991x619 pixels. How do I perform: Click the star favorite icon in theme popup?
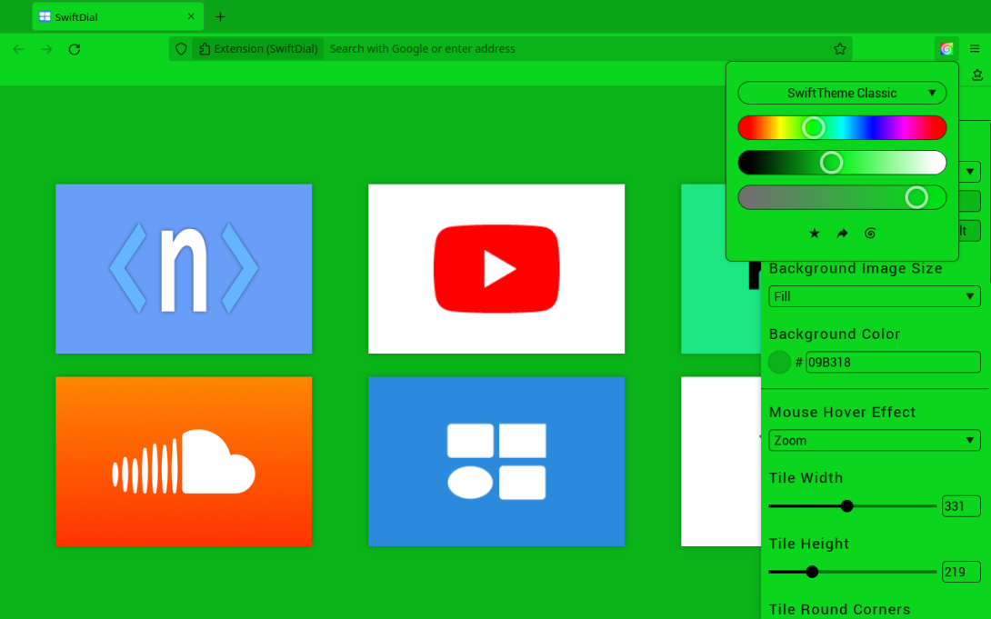coord(814,233)
